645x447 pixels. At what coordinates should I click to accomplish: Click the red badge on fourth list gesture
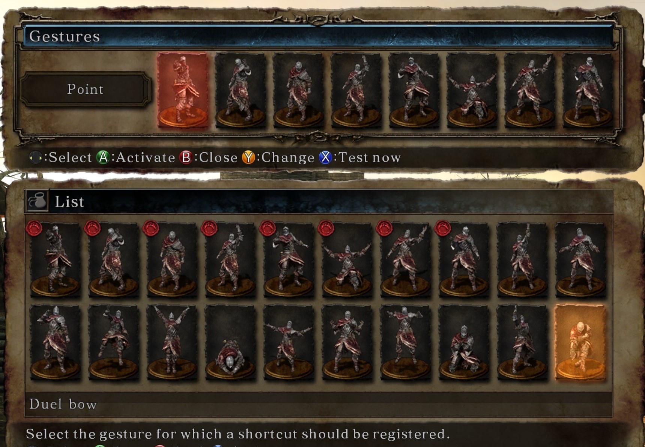(x=209, y=228)
